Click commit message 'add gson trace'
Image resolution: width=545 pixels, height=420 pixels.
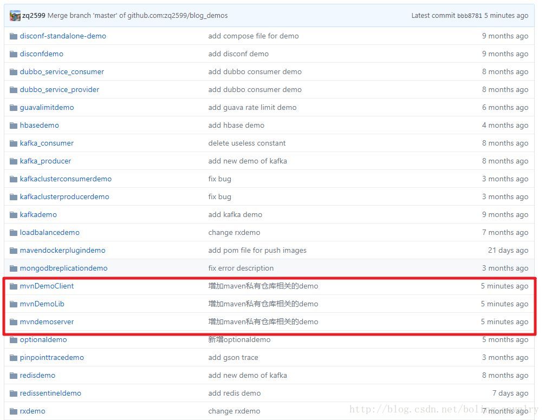pyautogui.click(x=233, y=358)
